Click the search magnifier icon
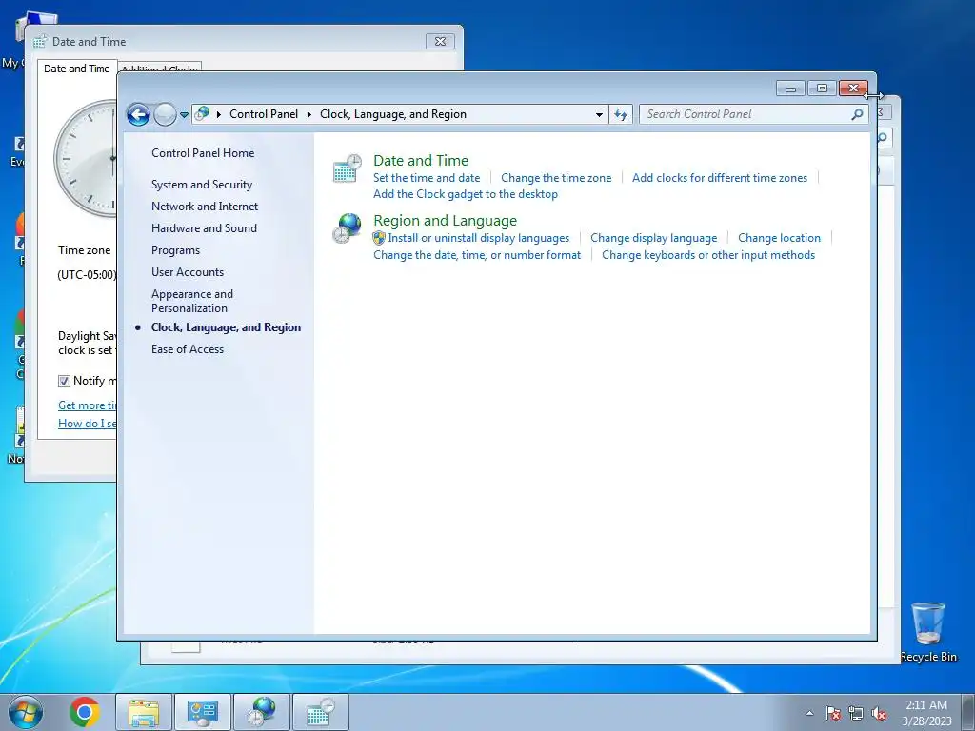 point(857,114)
